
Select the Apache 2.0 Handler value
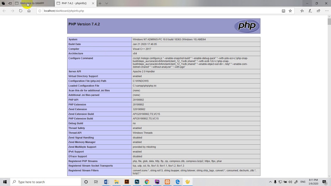pyautogui.click(x=144, y=72)
